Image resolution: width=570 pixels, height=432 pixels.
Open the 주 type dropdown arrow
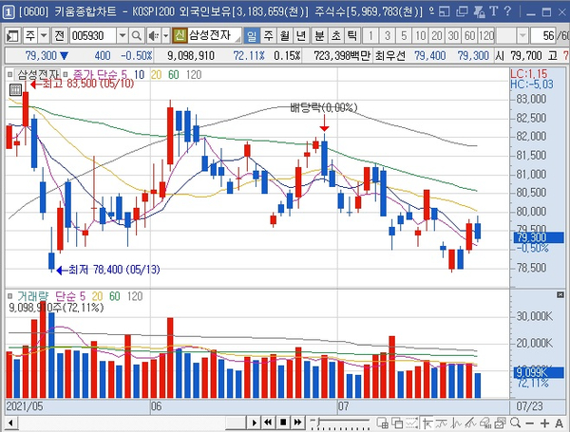pyautogui.click(x=44, y=36)
